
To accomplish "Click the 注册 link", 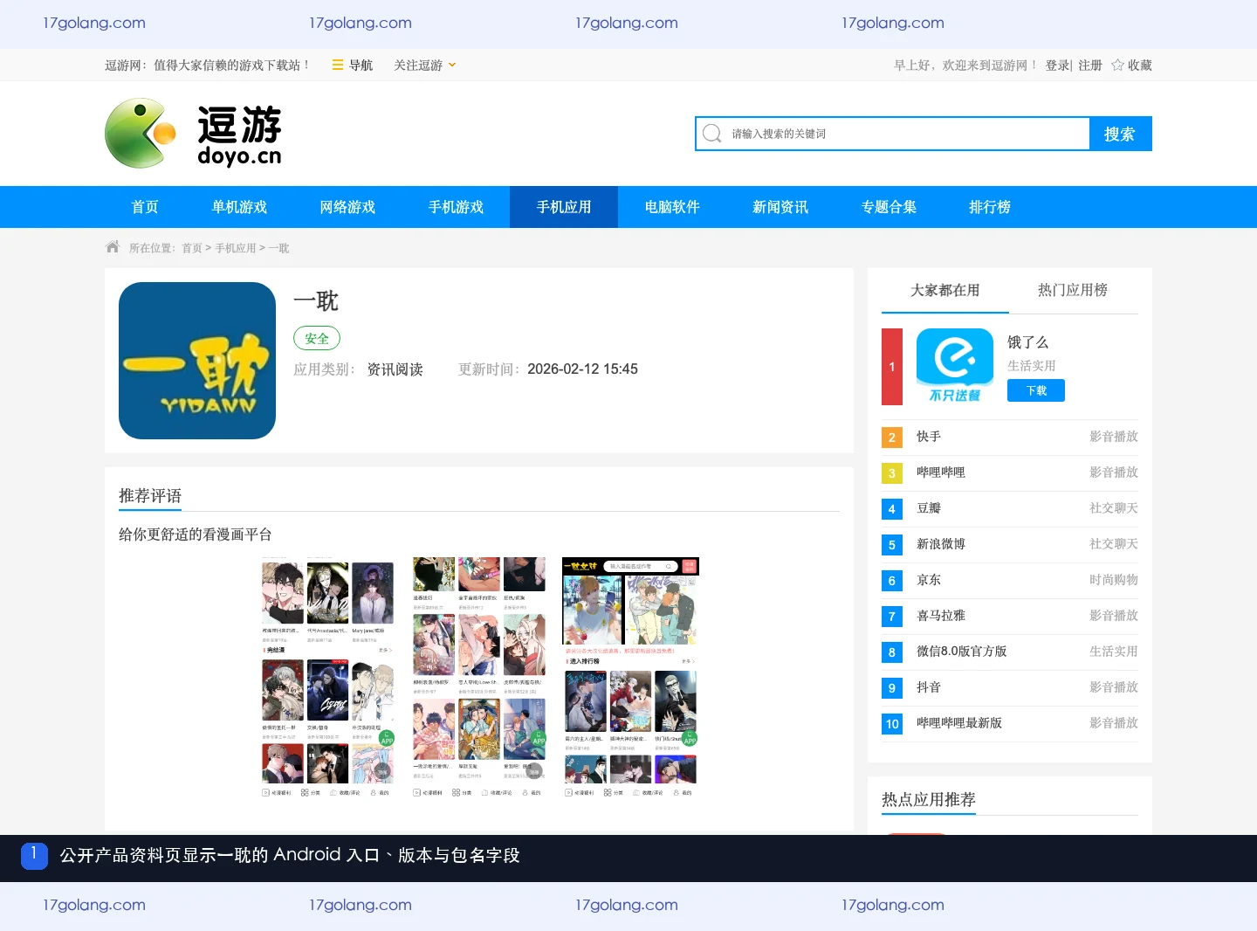I will (1090, 65).
